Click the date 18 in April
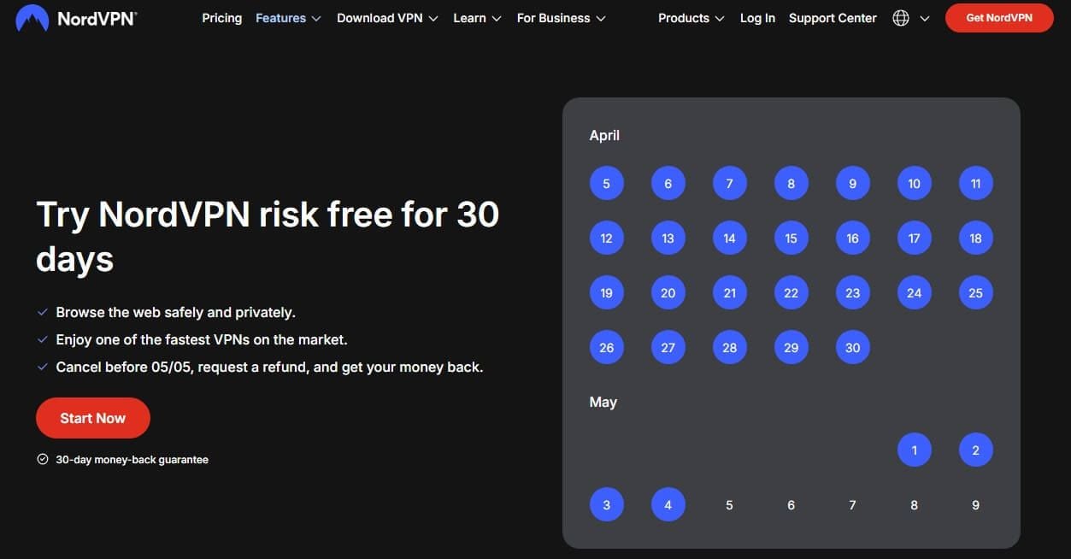 975,238
